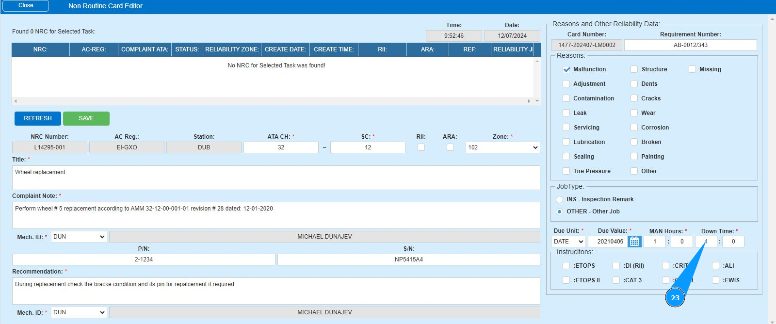Open the Zone dropdown showing 102

point(502,147)
